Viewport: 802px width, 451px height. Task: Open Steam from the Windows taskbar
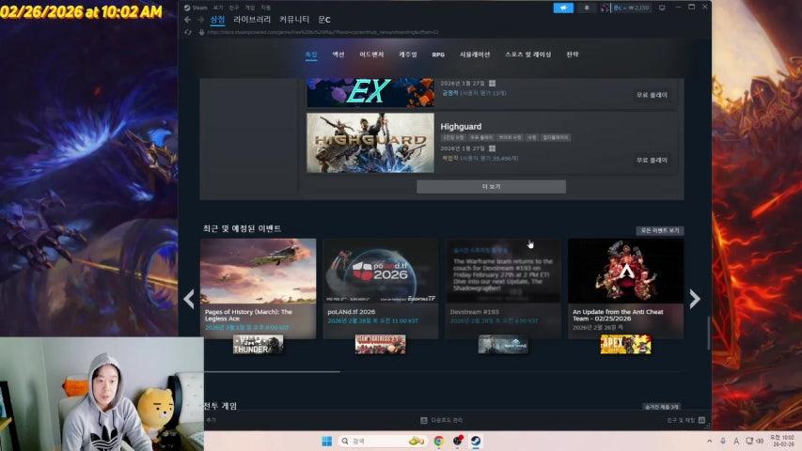[477, 441]
